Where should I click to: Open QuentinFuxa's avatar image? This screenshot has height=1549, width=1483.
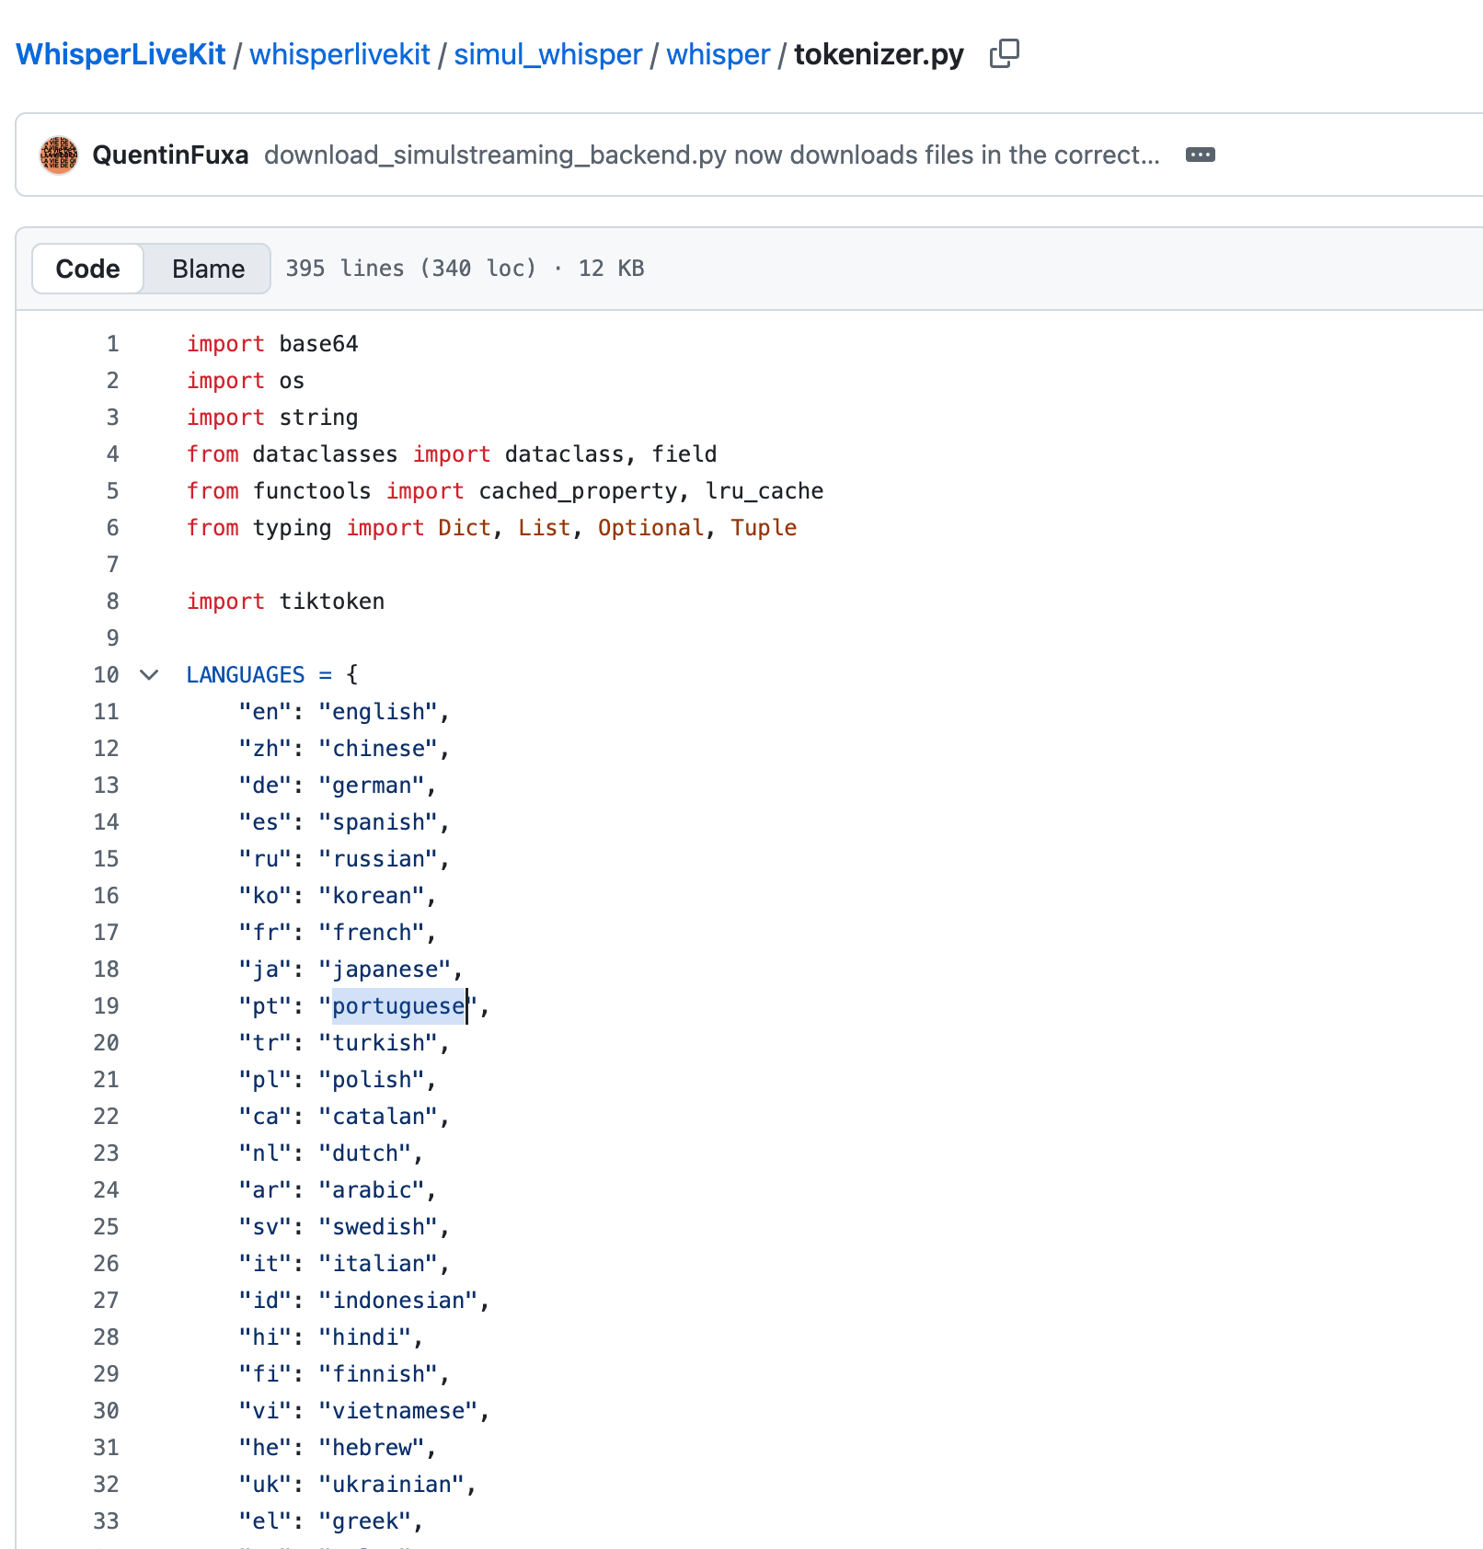tap(59, 155)
